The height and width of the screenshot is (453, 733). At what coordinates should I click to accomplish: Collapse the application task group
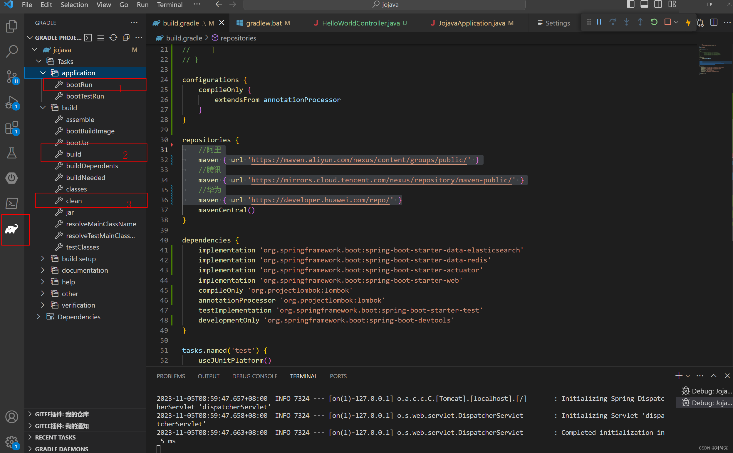click(x=43, y=73)
